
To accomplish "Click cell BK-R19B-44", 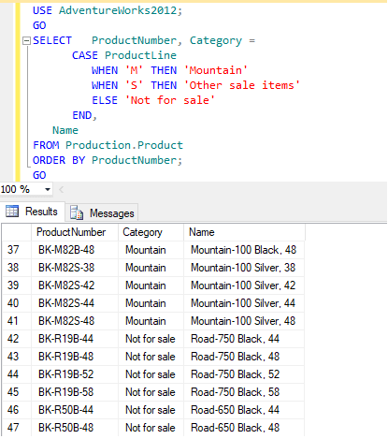I will click(x=75, y=339).
